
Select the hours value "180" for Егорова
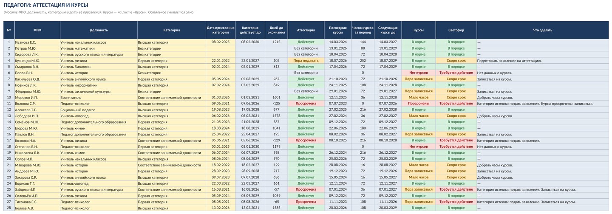(x=363, y=128)
